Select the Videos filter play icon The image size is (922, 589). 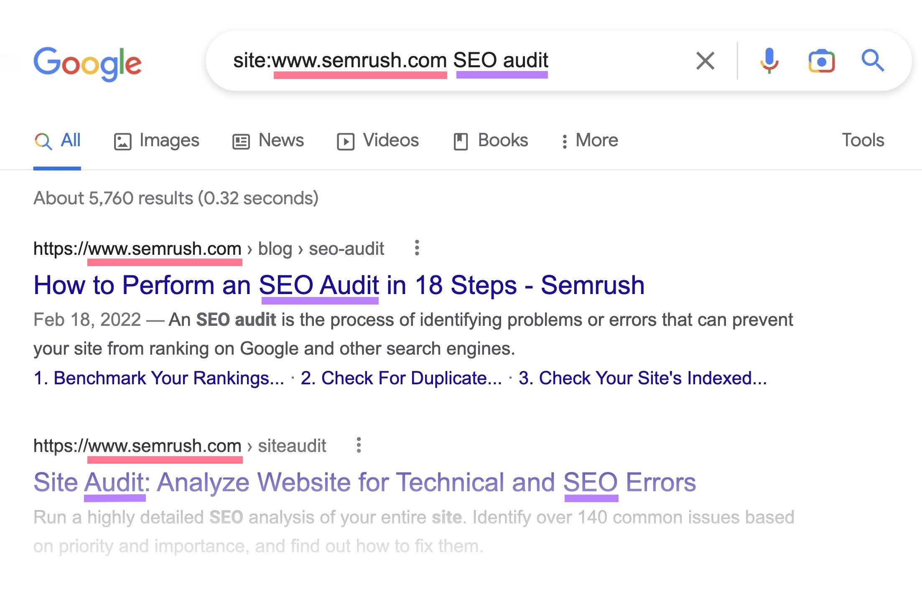[x=346, y=141]
